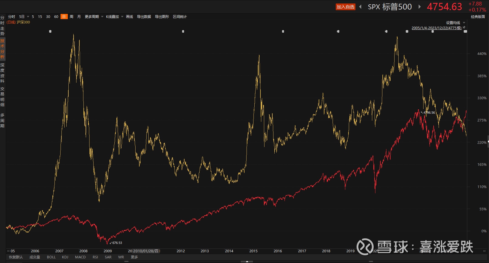This screenshot has width=489, height=263.
Task: Click the 440% axis label
Action: click(x=482, y=54)
